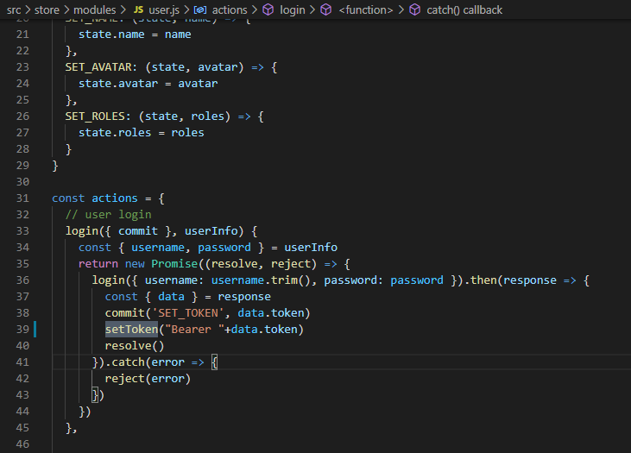Click the cube icon before 'login'
Screen dimensions: 631x453
[x=268, y=9]
